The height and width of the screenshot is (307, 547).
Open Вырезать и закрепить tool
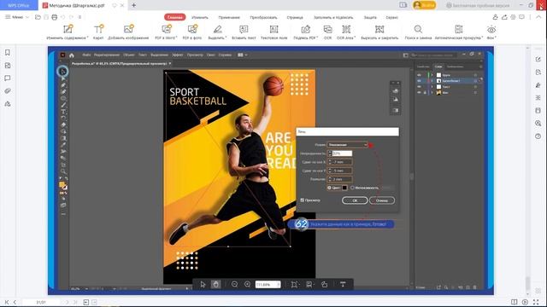coord(379,32)
